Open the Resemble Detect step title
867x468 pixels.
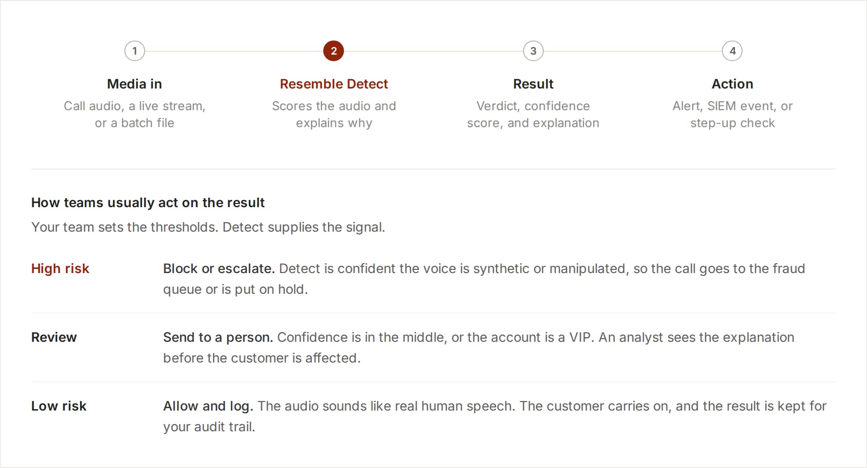click(x=334, y=84)
